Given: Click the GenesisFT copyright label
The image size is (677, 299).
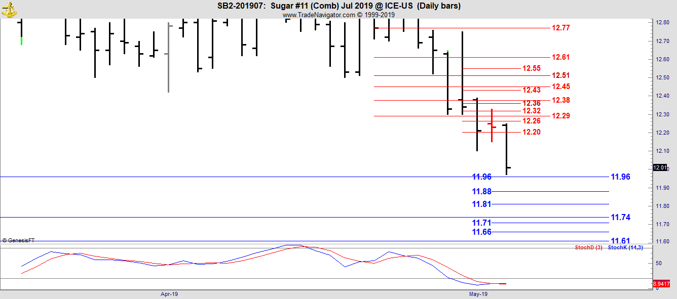Looking at the screenshot, I should point(18,241).
